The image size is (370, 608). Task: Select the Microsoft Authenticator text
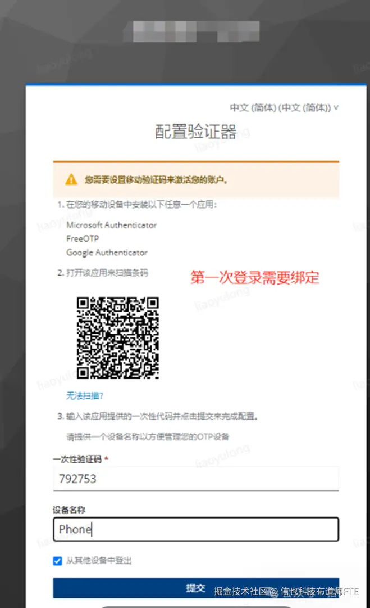112,225
